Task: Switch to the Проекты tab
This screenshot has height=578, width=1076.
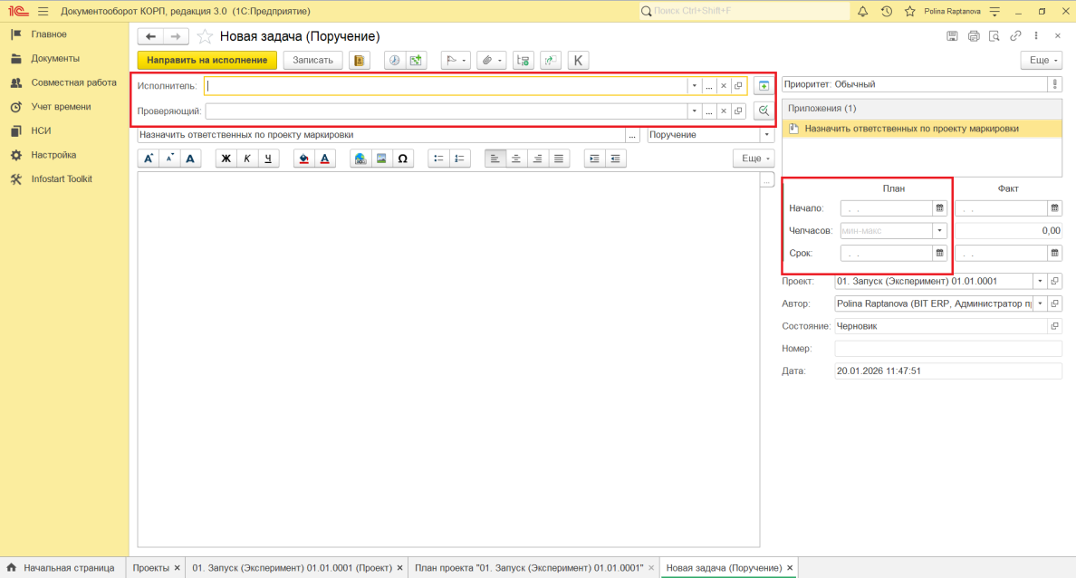Action: (150, 568)
